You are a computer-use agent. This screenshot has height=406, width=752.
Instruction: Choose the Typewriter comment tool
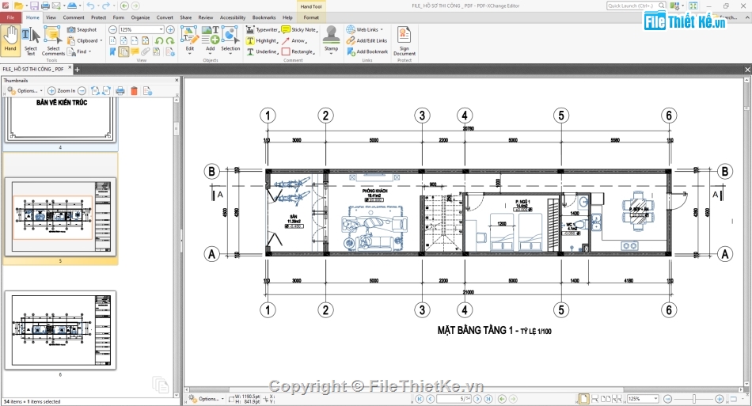click(x=262, y=29)
